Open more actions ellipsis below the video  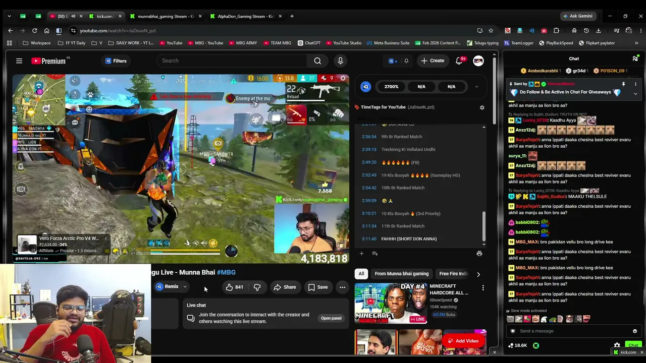click(x=342, y=287)
